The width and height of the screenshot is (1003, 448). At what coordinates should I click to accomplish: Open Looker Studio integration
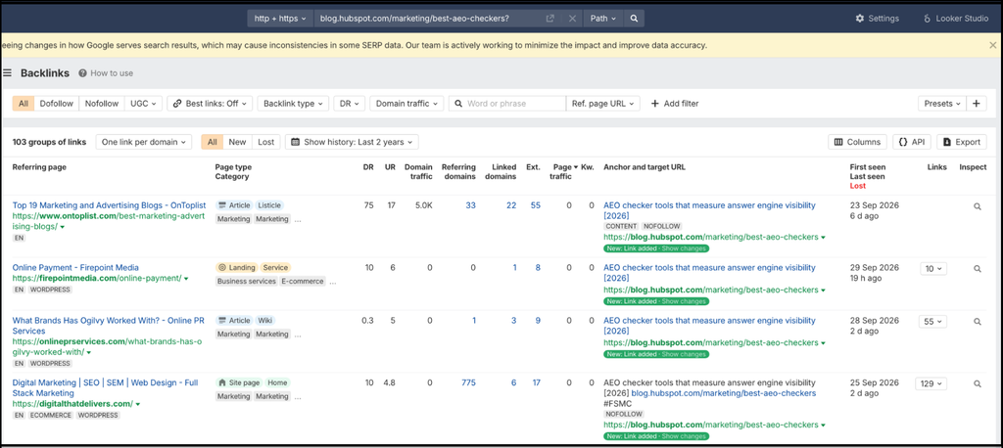coord(956,19)
